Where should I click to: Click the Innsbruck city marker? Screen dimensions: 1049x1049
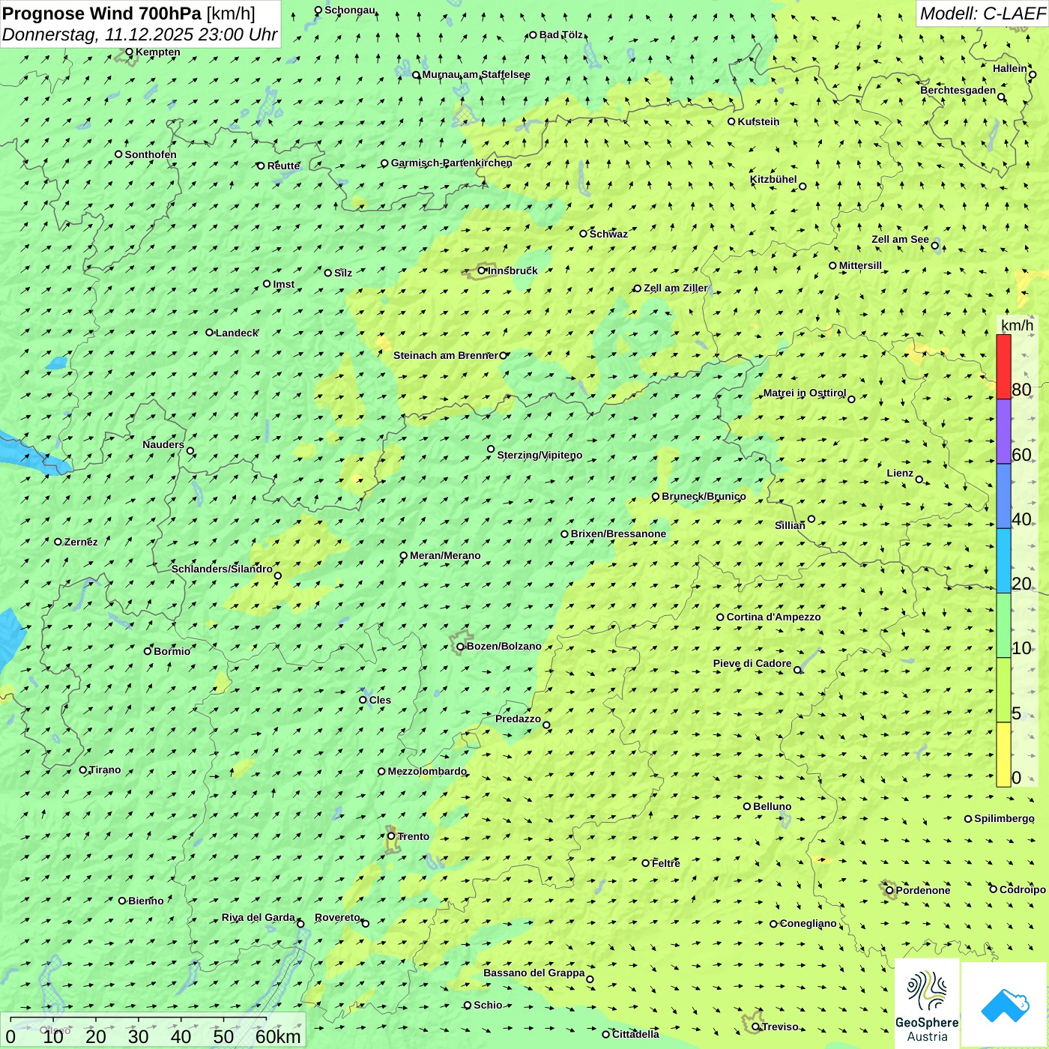pos(482,270)
